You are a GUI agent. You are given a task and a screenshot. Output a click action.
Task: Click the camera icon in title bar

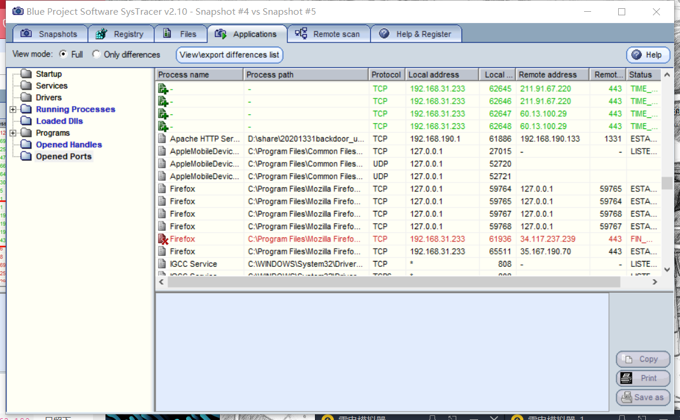18,11
